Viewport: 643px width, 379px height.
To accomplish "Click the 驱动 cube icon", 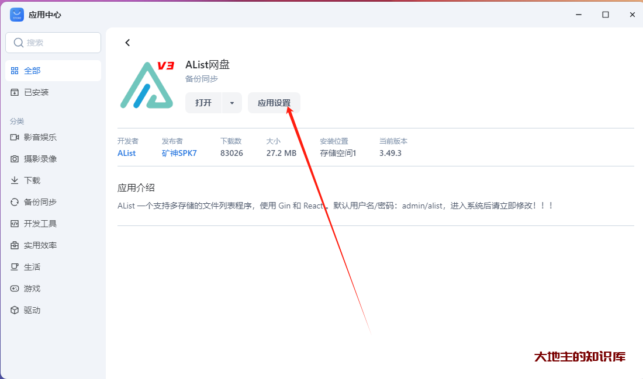I will coord(15,310).
